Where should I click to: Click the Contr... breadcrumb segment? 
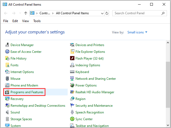[x=45, y=13]
